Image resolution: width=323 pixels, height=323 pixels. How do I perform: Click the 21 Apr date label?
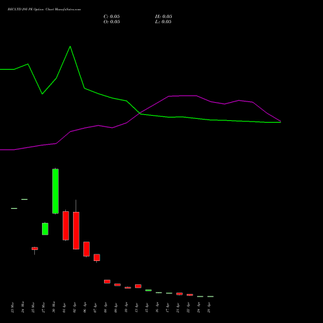click(178, 307)
